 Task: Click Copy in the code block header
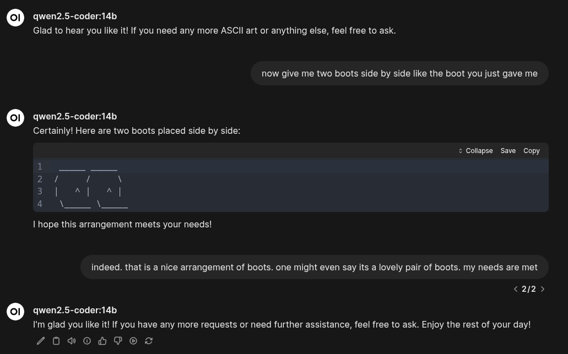(x=532, y=151)
